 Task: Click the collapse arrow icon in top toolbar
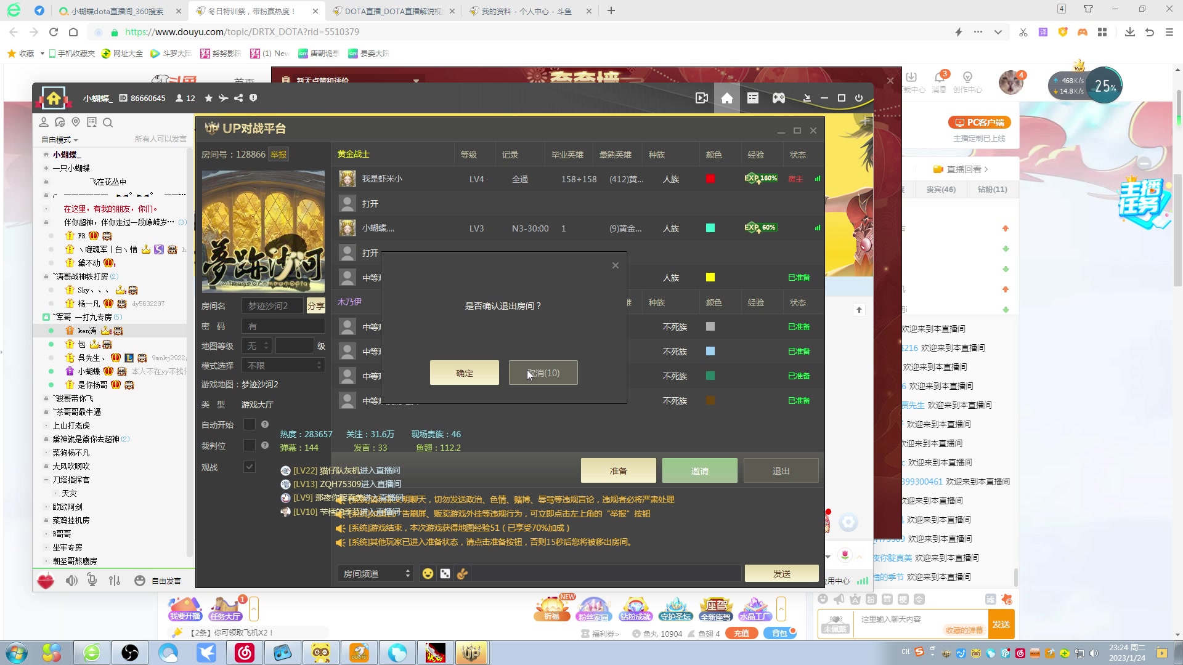(x=807, y=98)
